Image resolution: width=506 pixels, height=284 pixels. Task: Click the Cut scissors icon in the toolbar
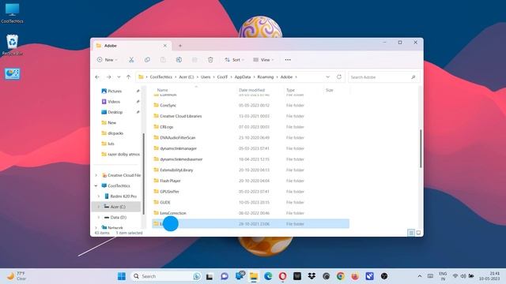click(131, 60)
